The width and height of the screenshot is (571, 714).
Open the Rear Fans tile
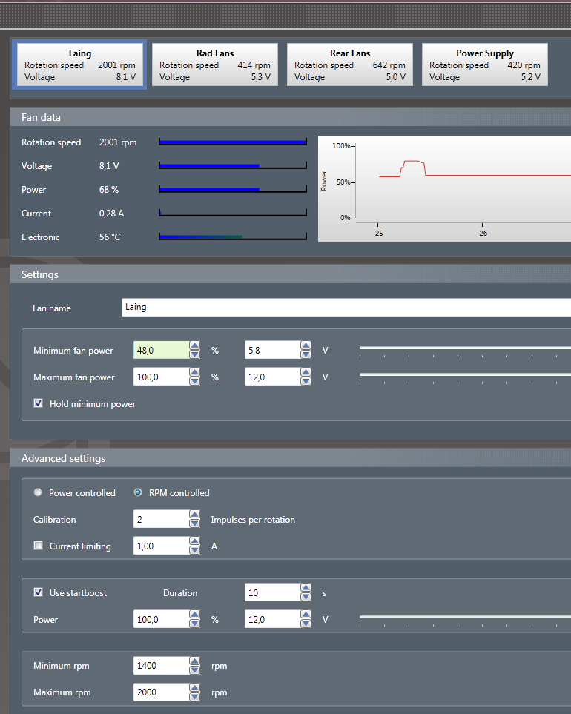[x=350, y=65]
